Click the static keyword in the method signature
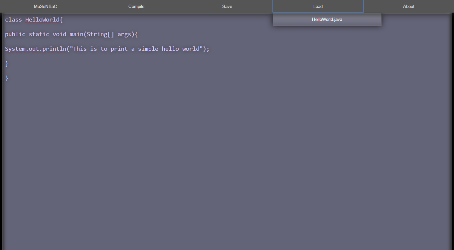This screenshot has width=454, height=250. pyautogui.click(x=39, y=34)
